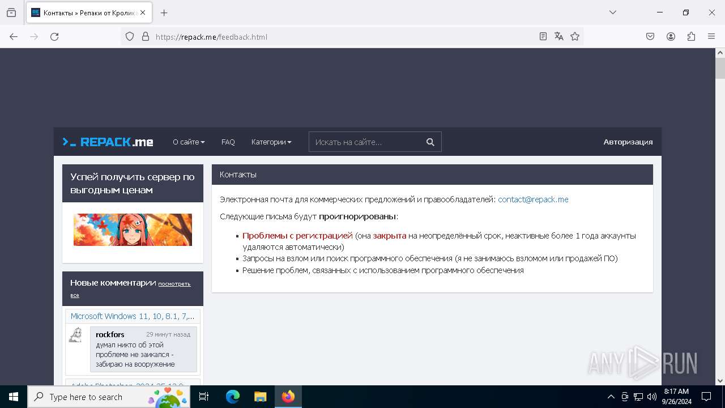Click the site search magnifier icon
This screenshot has width=725, height=408.
[430, 142]
